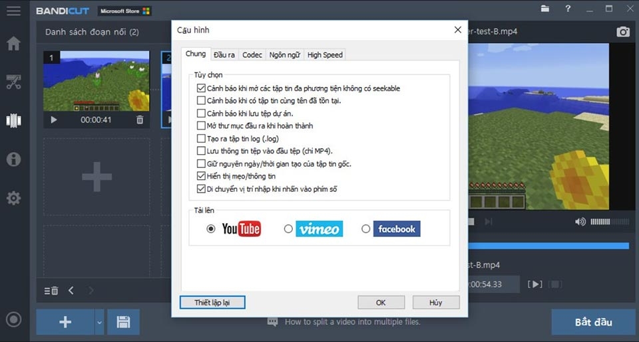Delete segment 1 with trash icon

(x=140, y=120)
